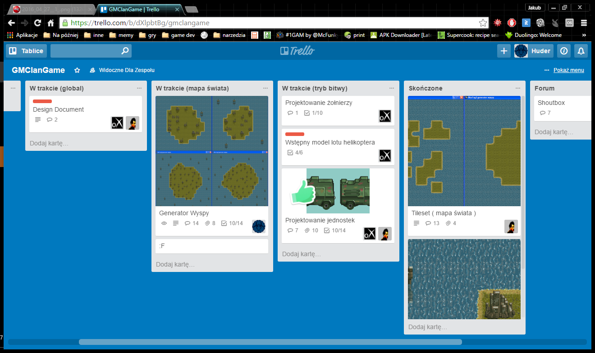
Task: Click the horizontal board scrollbar
Action: [270, 342]
